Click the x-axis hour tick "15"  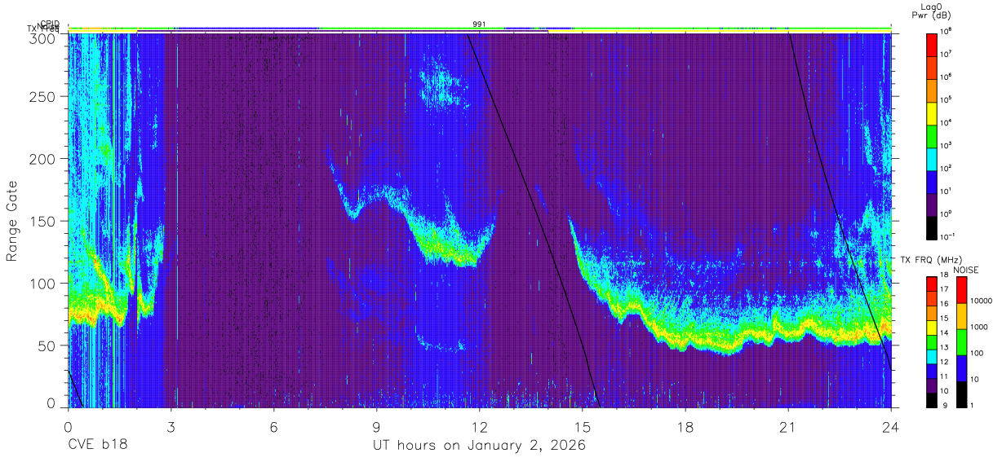(583, 426)
